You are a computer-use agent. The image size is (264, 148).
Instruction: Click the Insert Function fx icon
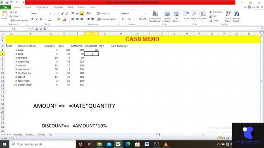coord(45,29)
